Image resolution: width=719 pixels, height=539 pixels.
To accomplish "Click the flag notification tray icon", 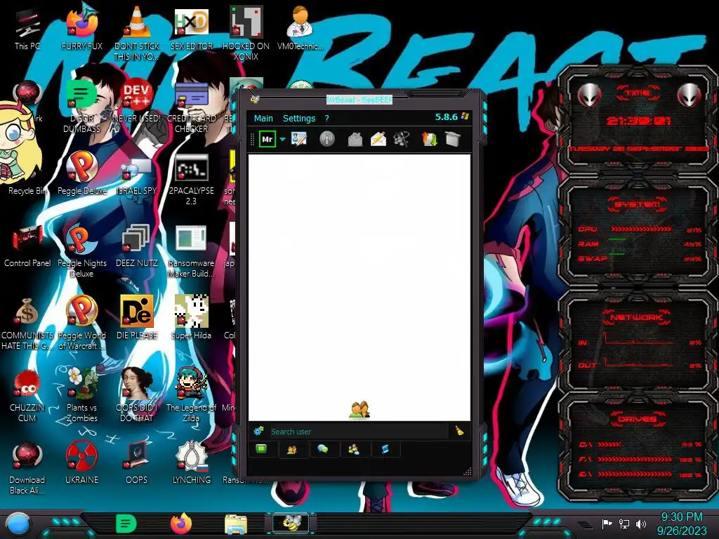I will coord(607,524).
